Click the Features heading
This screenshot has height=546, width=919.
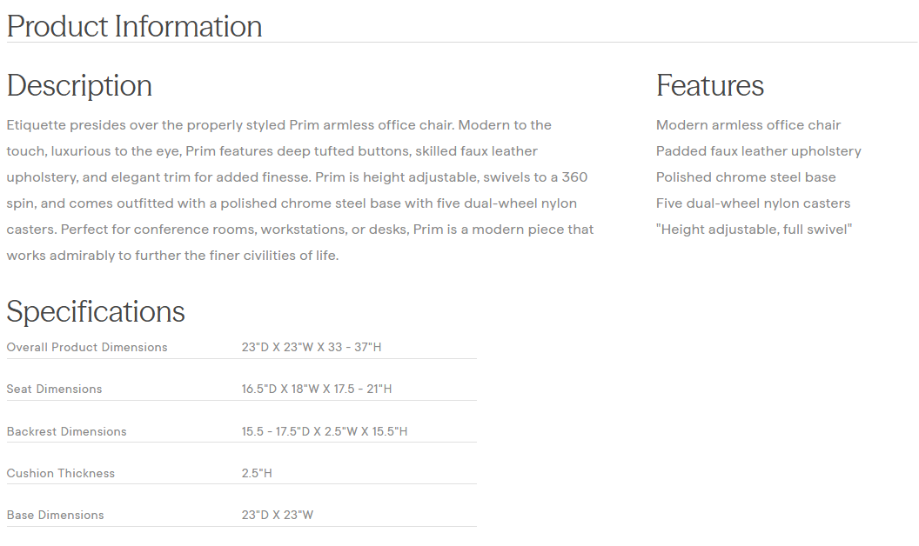pyautogui.click(x=710, y=85)
